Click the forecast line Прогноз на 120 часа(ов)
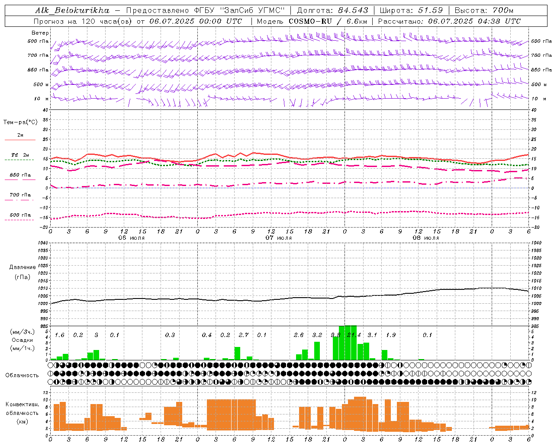The image size is (554, 443). point(84,21)
